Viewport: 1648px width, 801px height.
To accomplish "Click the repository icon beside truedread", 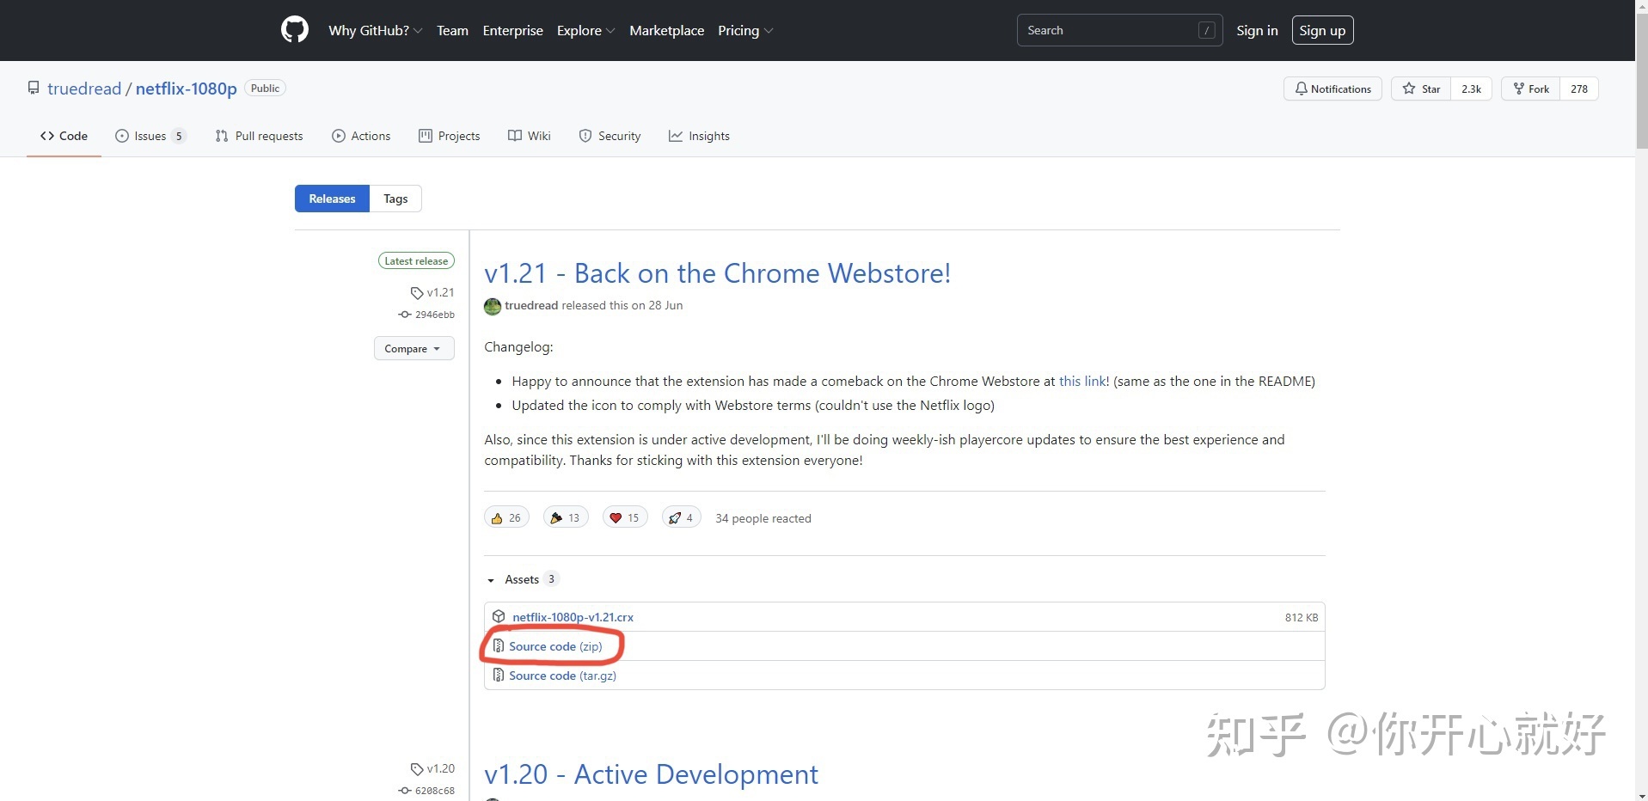I will (x=34, y=88).
